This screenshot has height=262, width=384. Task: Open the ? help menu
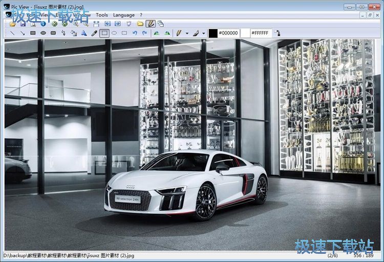tap(141, 15)
